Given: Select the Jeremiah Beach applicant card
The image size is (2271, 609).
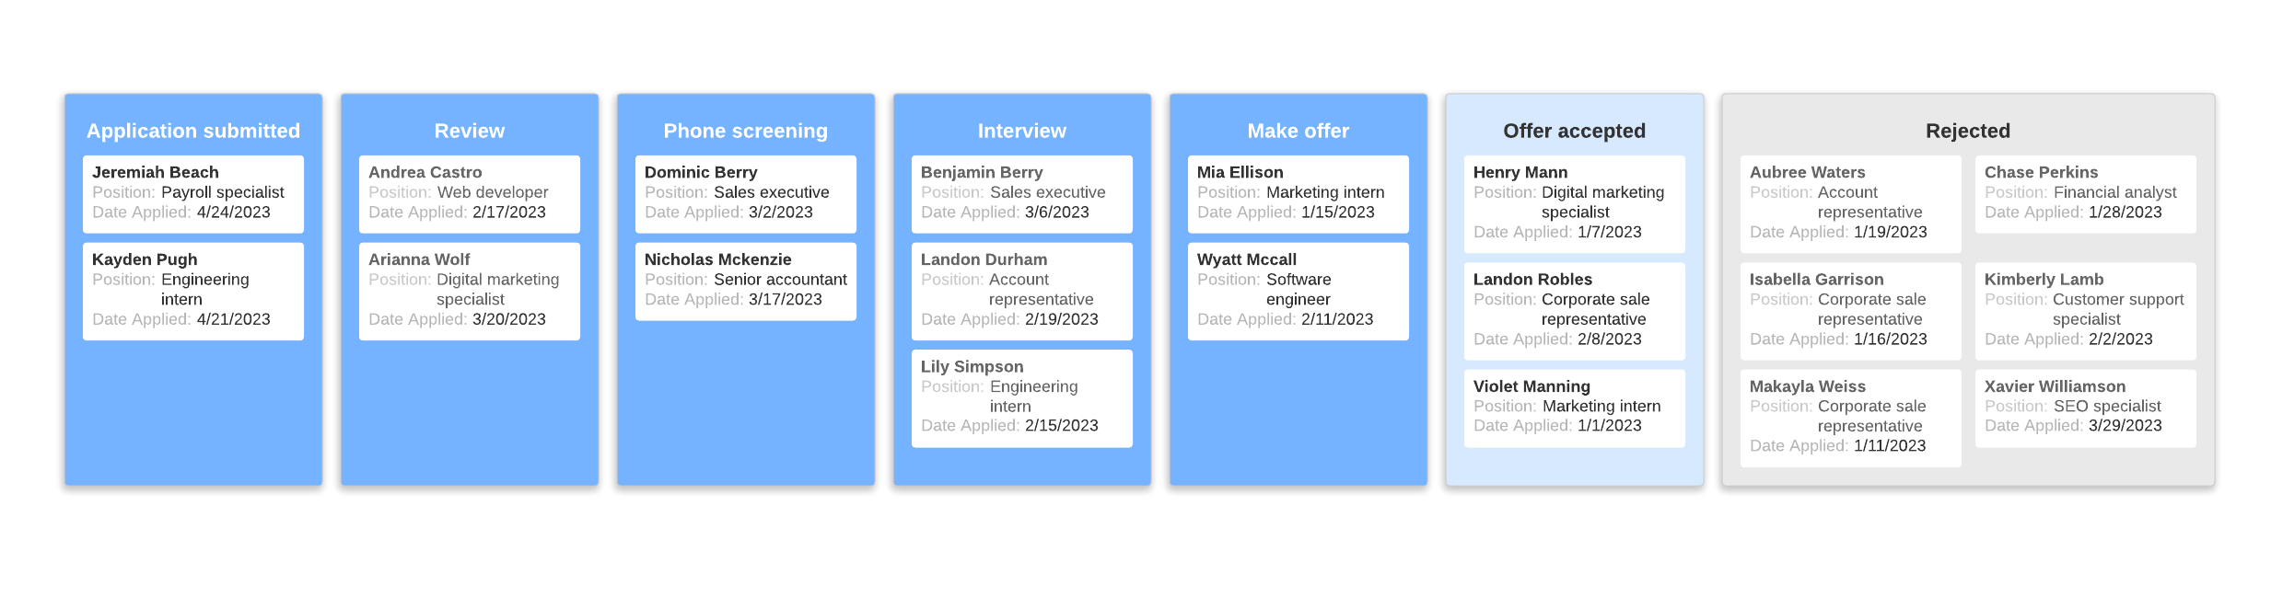Looking at the screenshot, I should coord(192,193).
